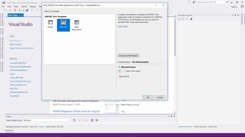
Task: Follow the Learn more link
Action: [122, 26]
